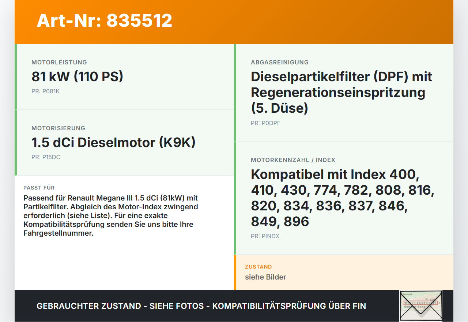Click the Dieselpartikelfilter (DPF) description text
This screenshot has height=322, width=468.
coord(341,93)
